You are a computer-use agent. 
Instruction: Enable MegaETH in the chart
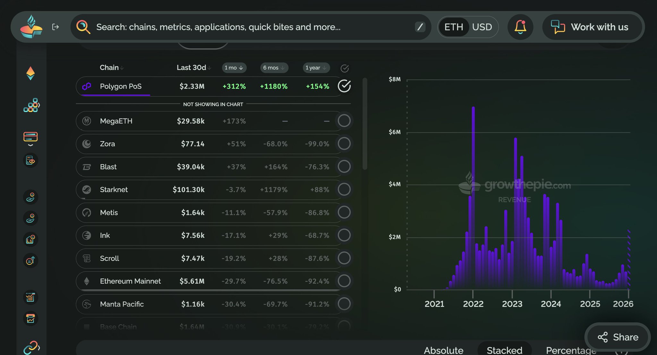pyautogui.click(x=344, y=121)
